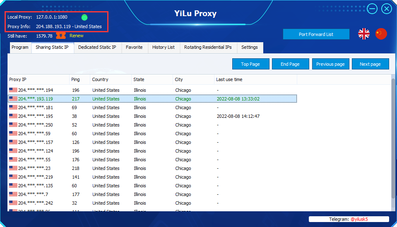Go to Top Page
The height and width of the screenshot is (227, 397).
(x=250, y=64)
